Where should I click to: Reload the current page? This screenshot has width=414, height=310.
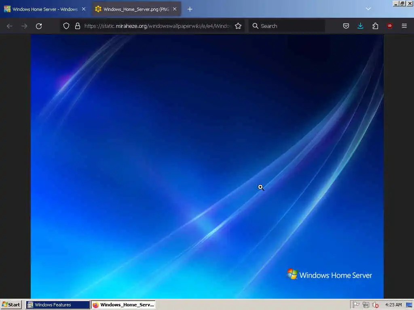(39, 26)
